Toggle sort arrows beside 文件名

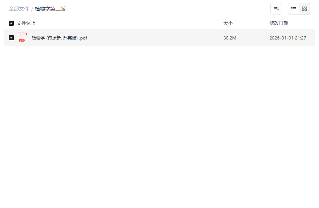[x=34, y=23]
